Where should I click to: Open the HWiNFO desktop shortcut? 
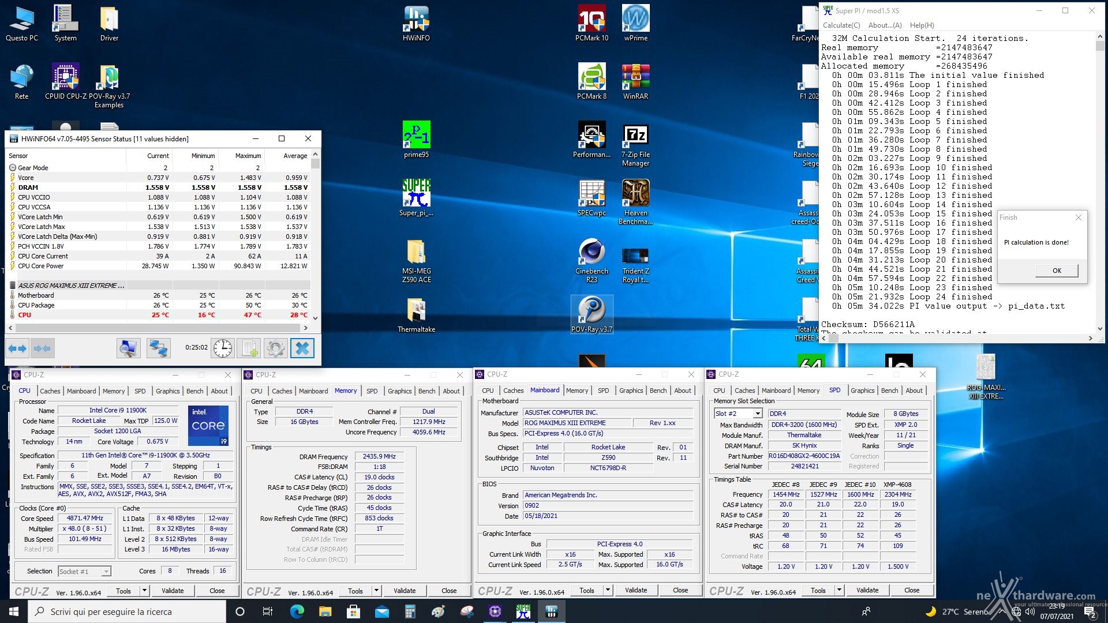tap(416, 24)
